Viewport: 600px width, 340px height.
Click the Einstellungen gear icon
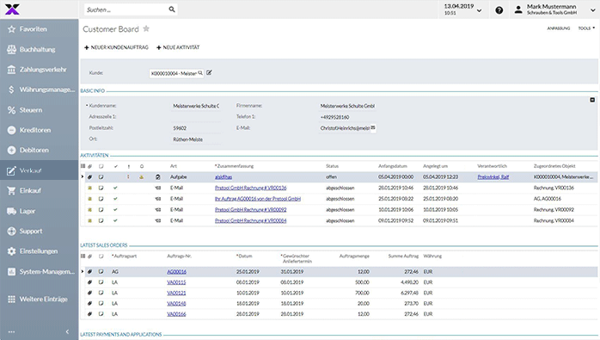[x=11, y=251]
